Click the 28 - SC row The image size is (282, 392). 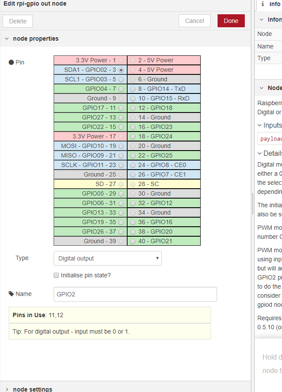(164, 184)
